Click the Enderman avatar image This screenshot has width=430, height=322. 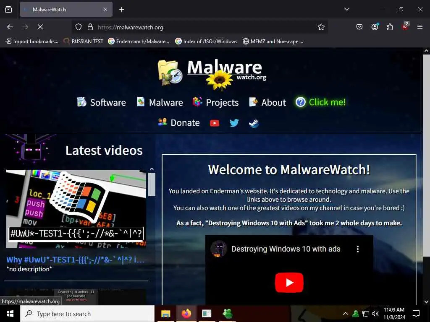click(32, 149)
